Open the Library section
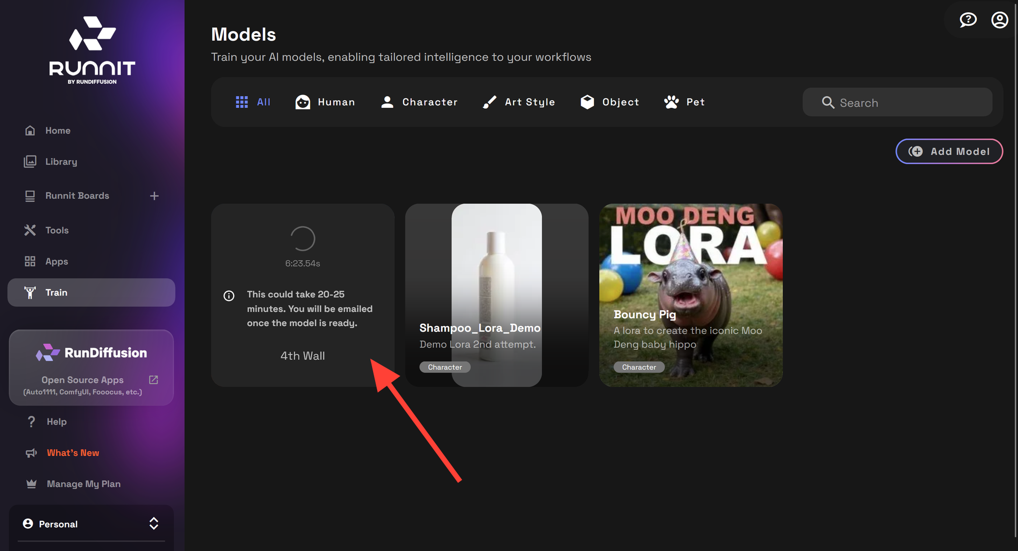 click(x=61, y=161)
